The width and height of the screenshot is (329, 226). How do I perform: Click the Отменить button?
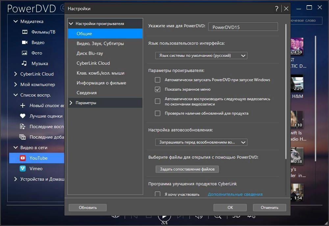pyautogui.click(x=270, y=208)
